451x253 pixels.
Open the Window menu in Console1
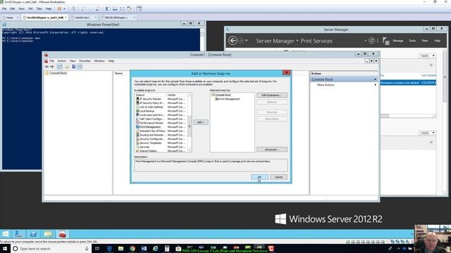99,61
